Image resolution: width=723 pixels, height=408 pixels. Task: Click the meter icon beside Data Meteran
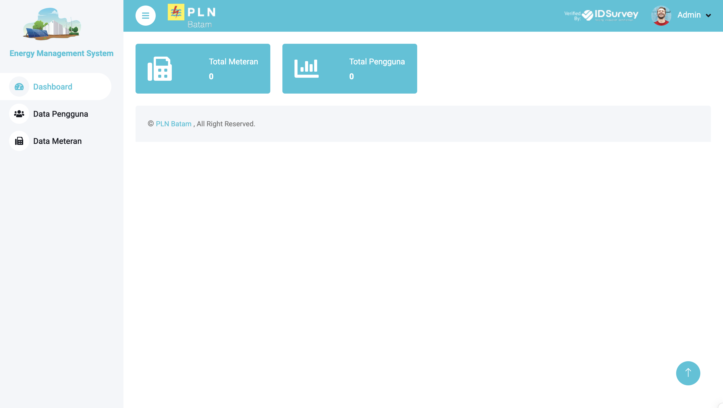[x=19, y=141]
